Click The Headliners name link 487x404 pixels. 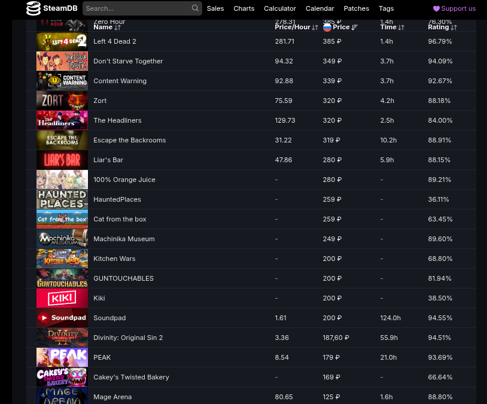tap(117, 120)
